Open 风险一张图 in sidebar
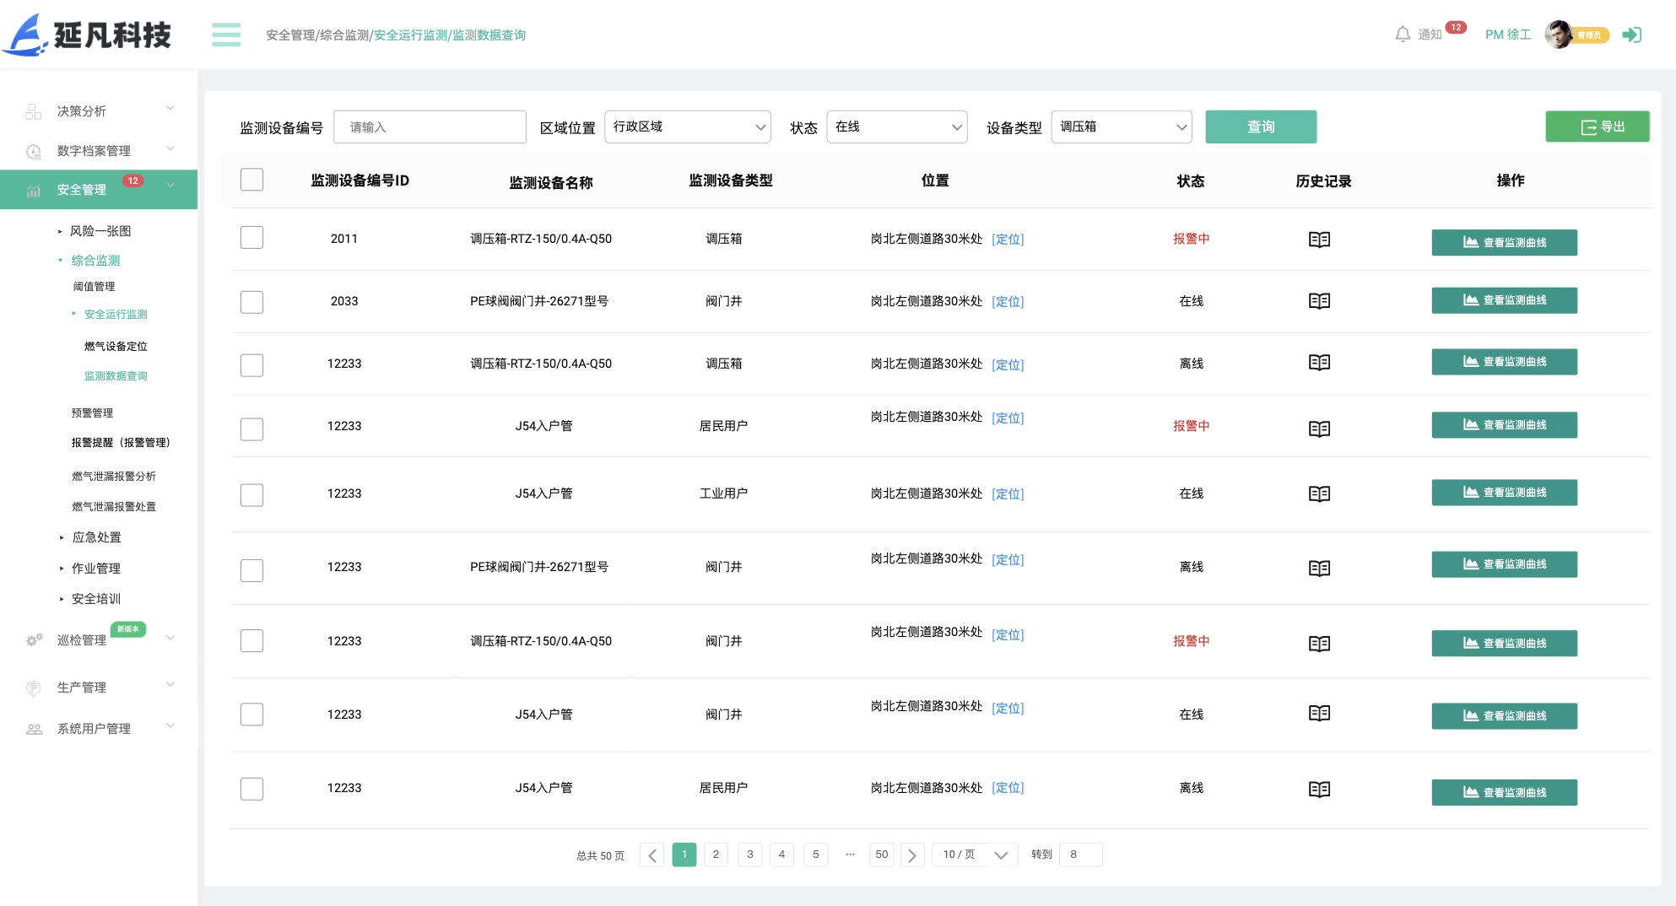The width and height of the screenshot is (1676, 906). 100,231
